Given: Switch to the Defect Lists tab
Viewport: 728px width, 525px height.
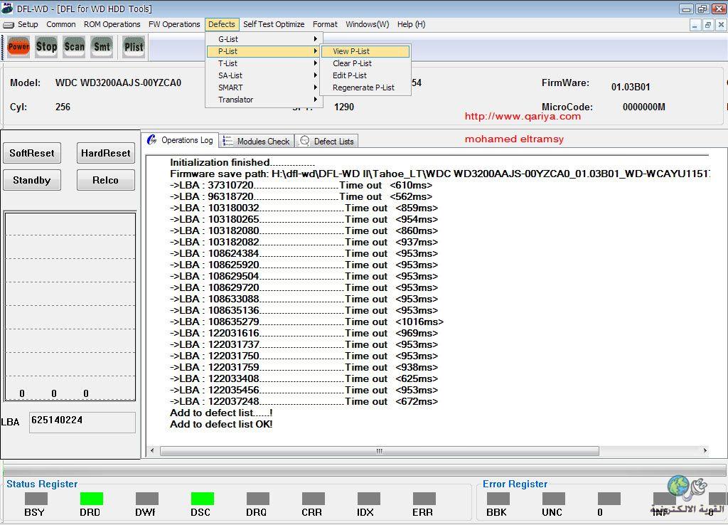Looking at the screenshot, I should coord(327,142).
